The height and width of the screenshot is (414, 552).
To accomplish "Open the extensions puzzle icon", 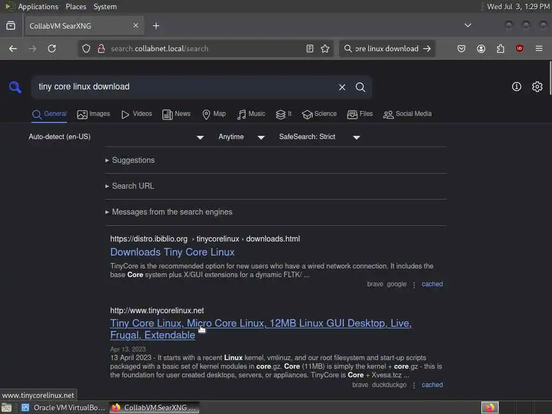I will (x=500, y=49).
